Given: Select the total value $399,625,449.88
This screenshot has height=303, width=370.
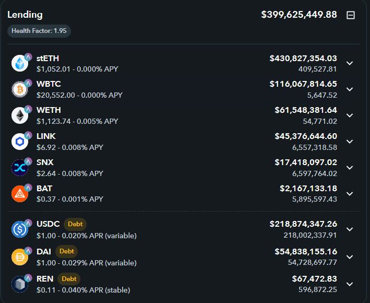Looking at the screenshot, I should click(x=299, y=15).
